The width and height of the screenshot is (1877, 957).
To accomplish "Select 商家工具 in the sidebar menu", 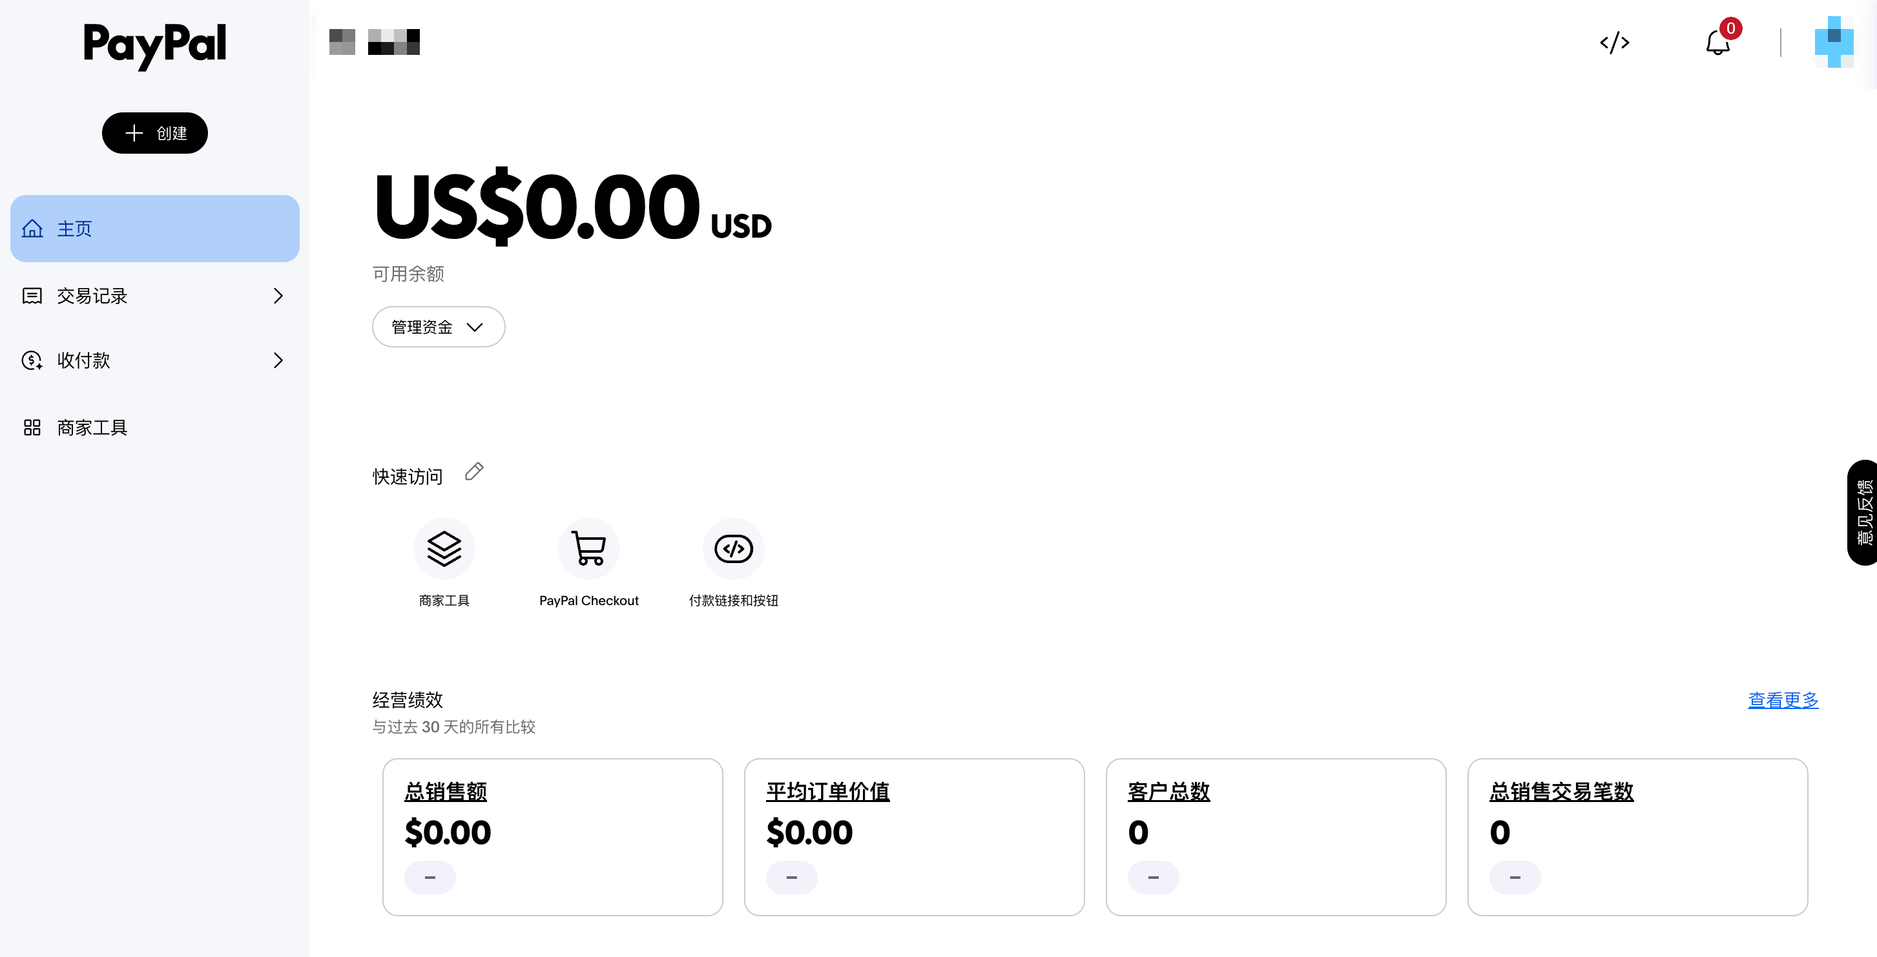I will pyautogui.click(x=92, y=427).
